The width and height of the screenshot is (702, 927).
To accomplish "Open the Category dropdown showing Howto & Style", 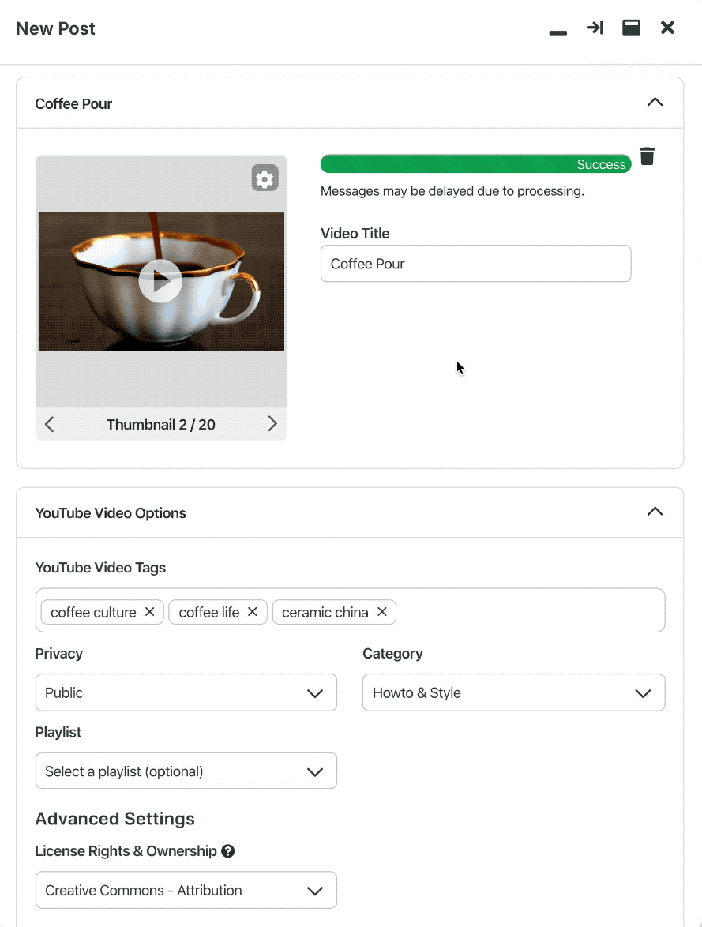I will (x=513, y=692).
